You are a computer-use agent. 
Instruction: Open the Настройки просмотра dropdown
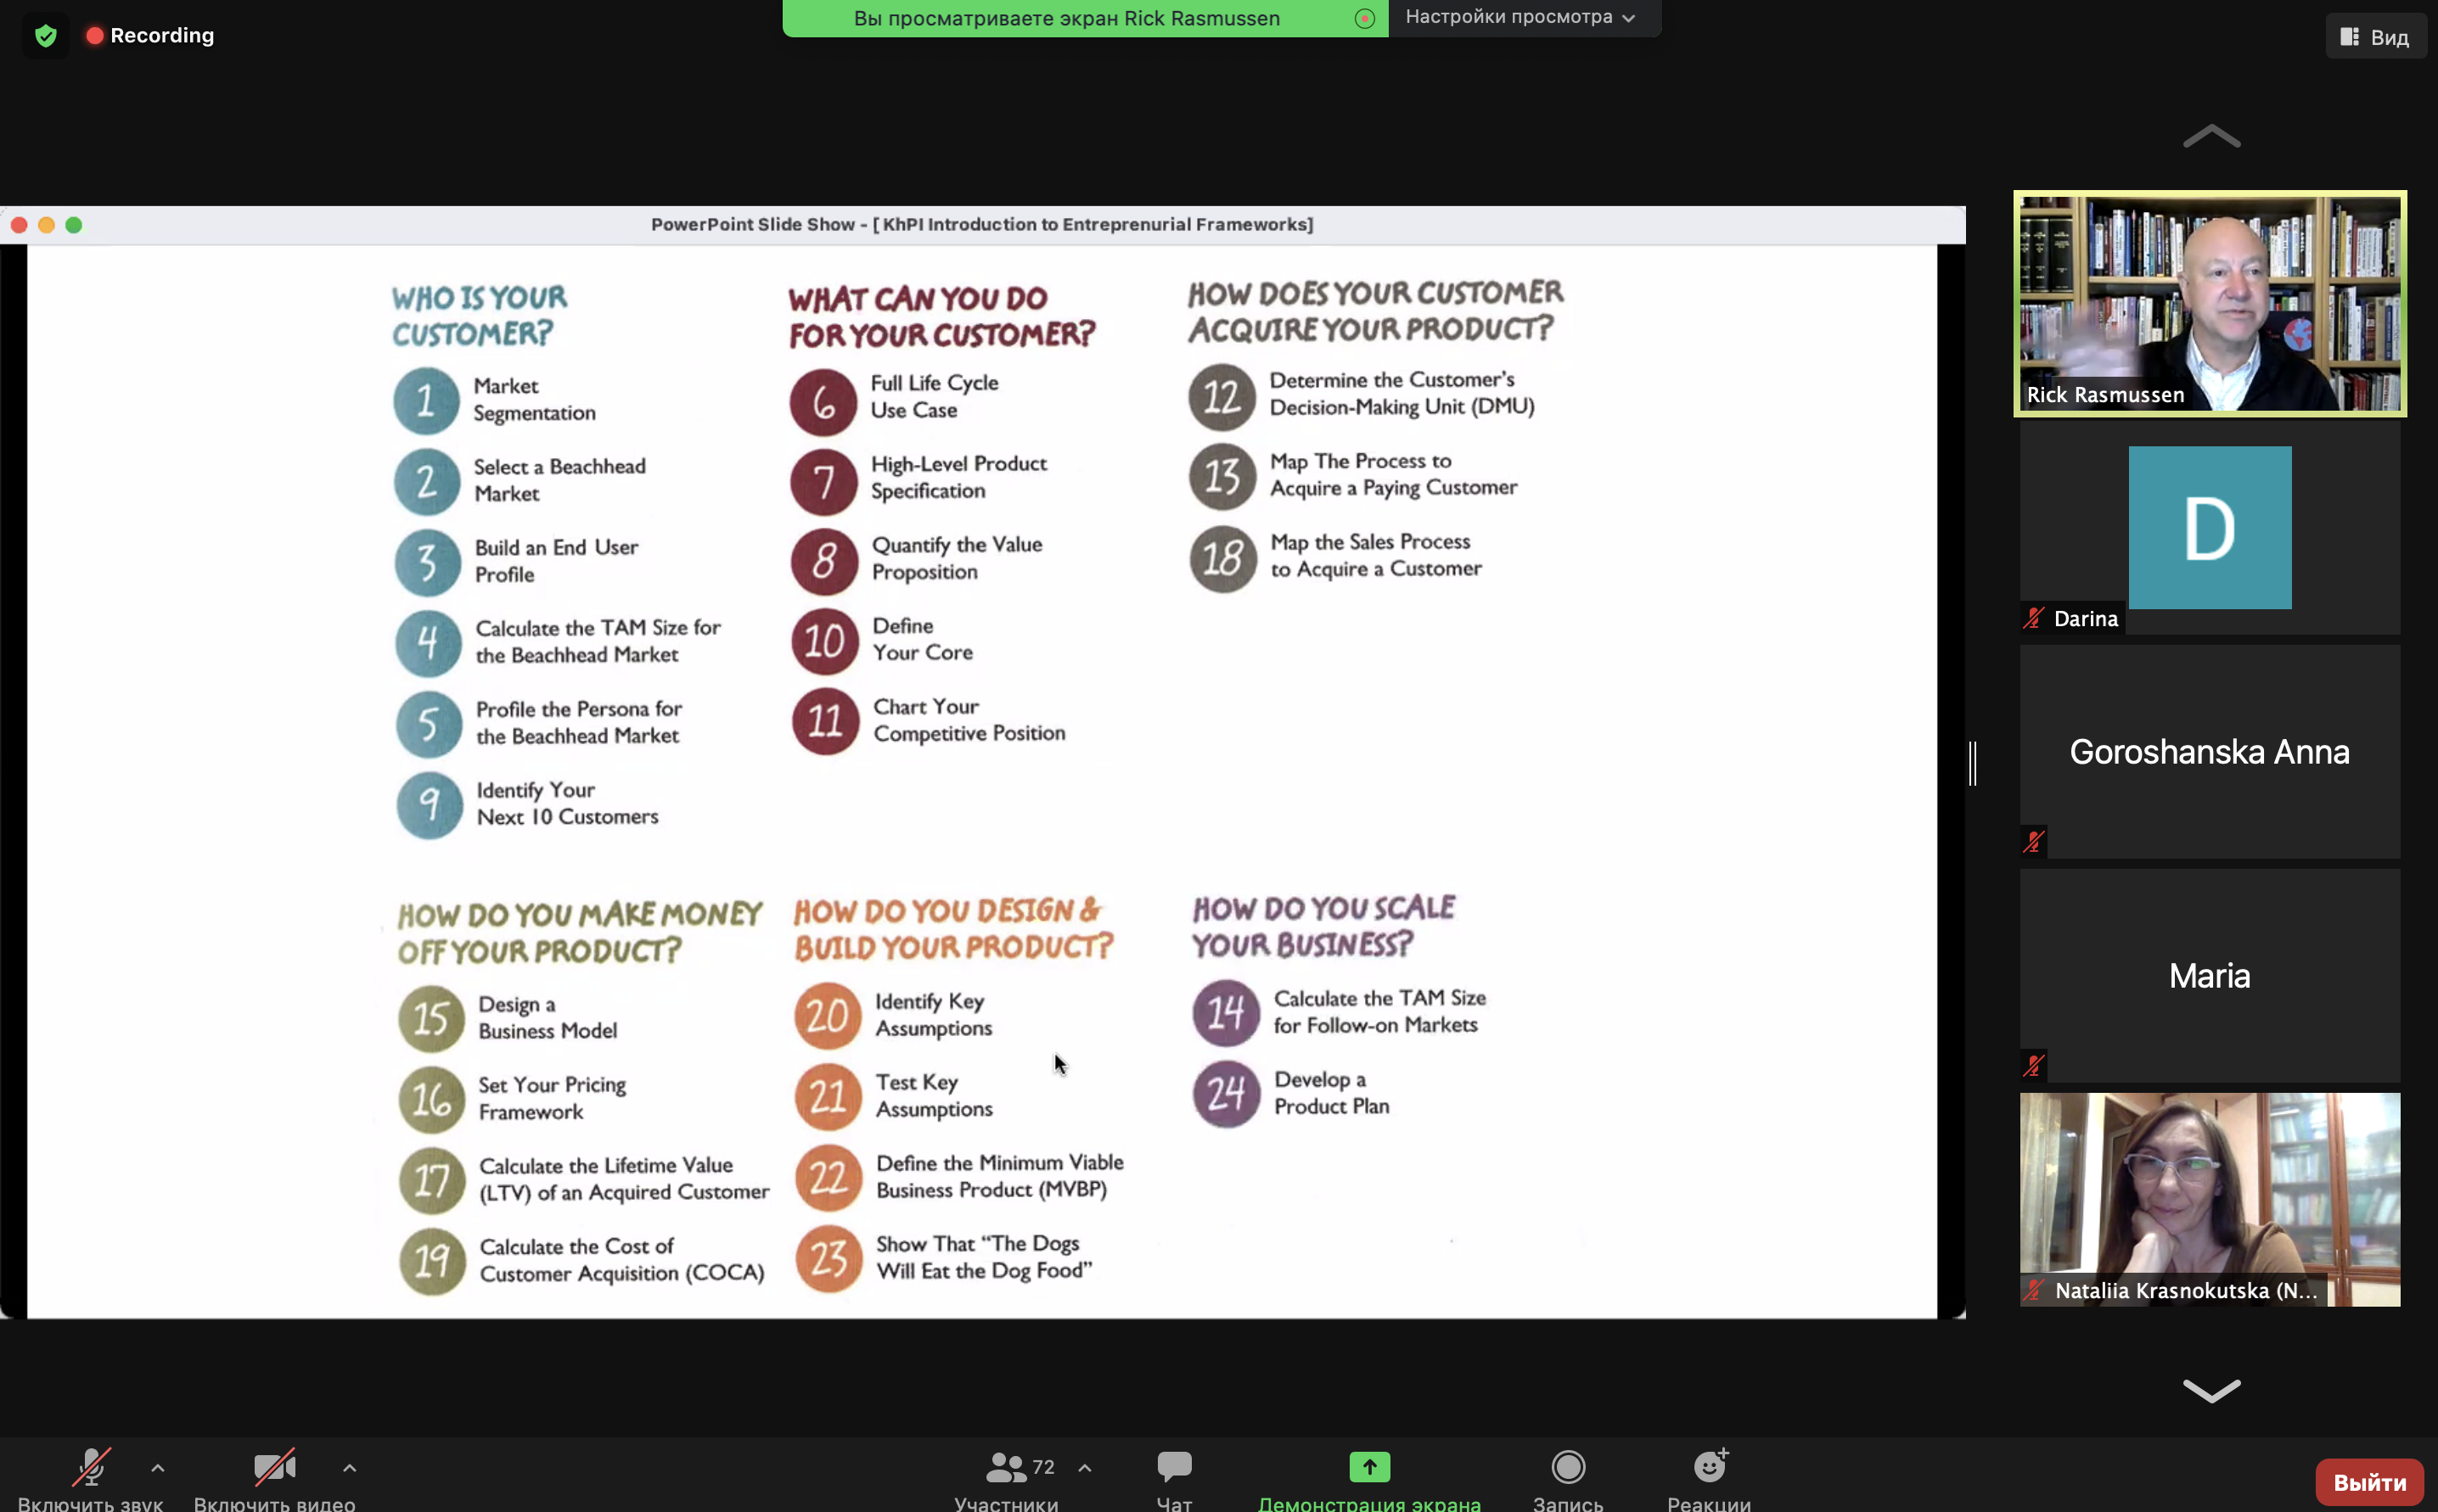[x=1520, y=17]
